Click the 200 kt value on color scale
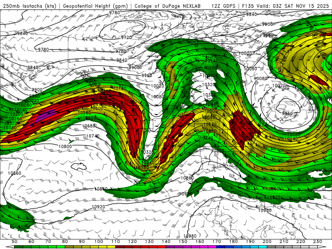This screenshot has width=332, height=249. [x=267, y=242]
